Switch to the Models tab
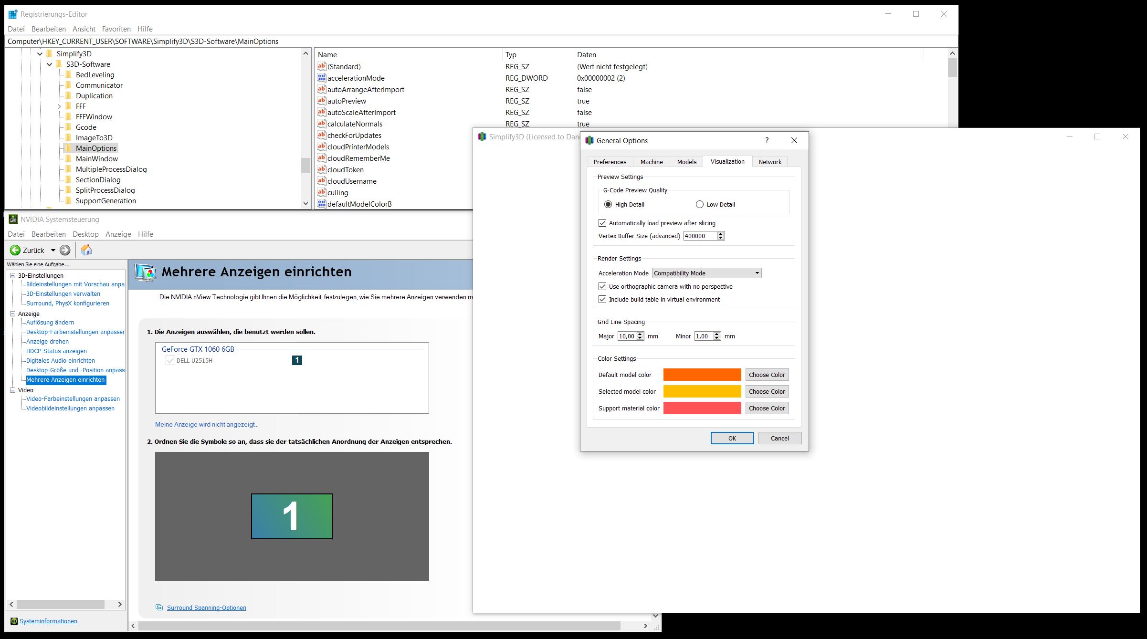The height and width of the screenshot is (639, 1147). [x=686, y=162]
